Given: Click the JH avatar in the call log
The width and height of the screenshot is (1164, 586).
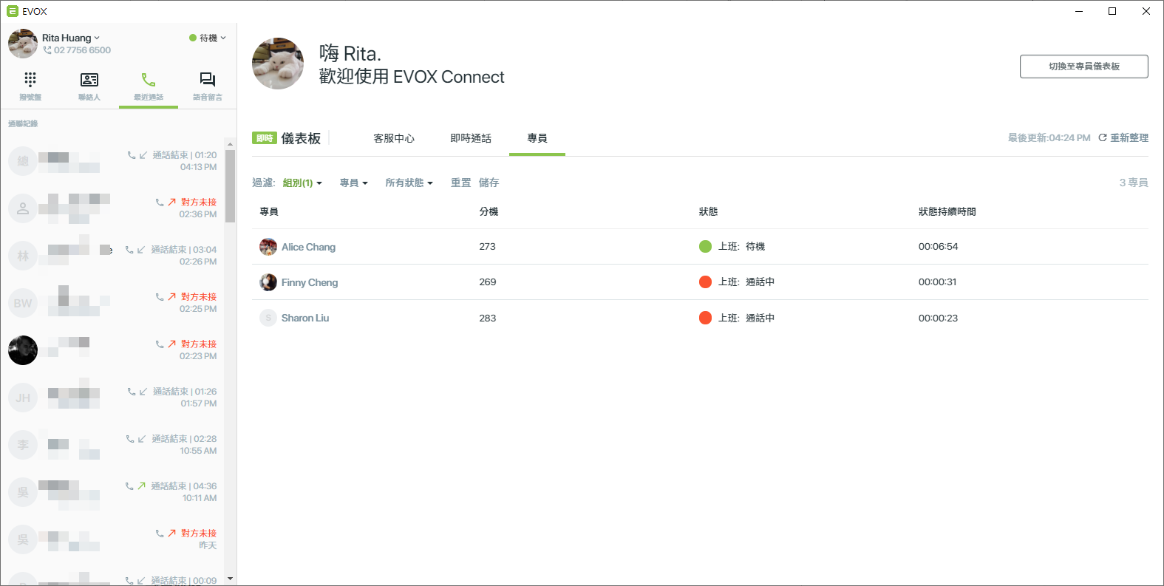Looking at the screenshot, I should [23, 398].
